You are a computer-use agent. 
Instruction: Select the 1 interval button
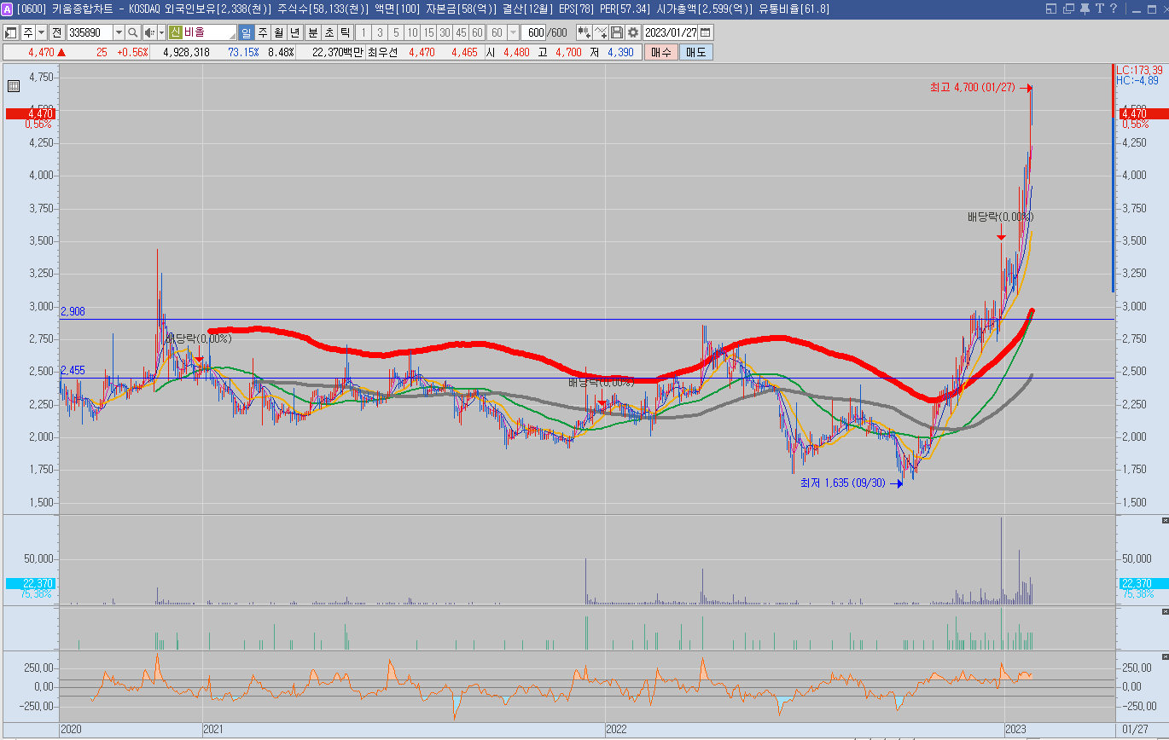363,32
